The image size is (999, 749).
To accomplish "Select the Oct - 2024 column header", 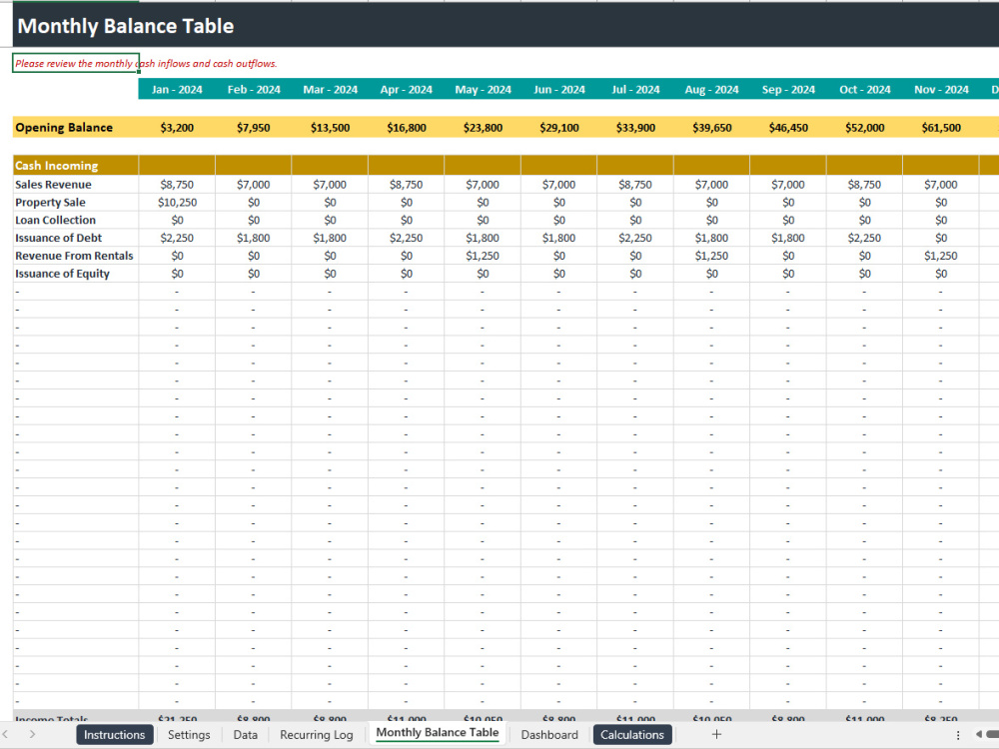I will [864, 89].
